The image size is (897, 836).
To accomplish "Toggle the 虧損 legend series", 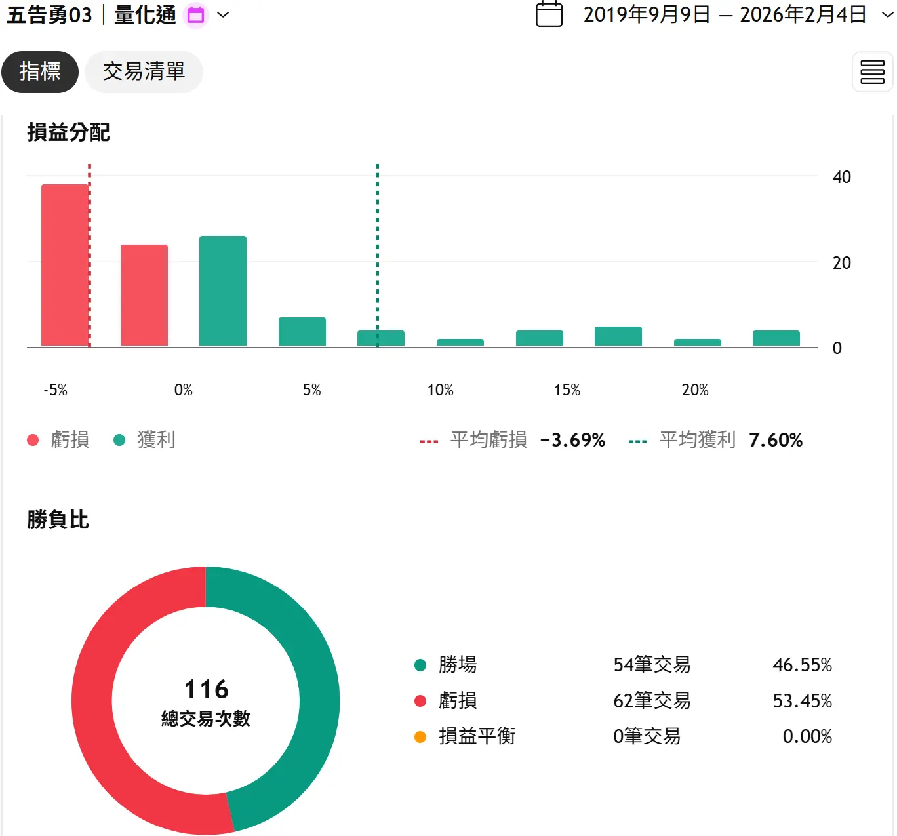I will tap(59, 439).
